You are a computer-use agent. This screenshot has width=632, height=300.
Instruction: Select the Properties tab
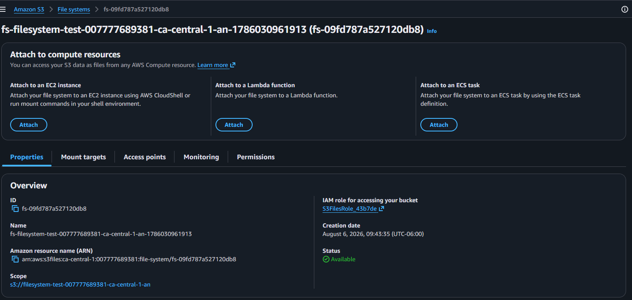click(27, 157)
